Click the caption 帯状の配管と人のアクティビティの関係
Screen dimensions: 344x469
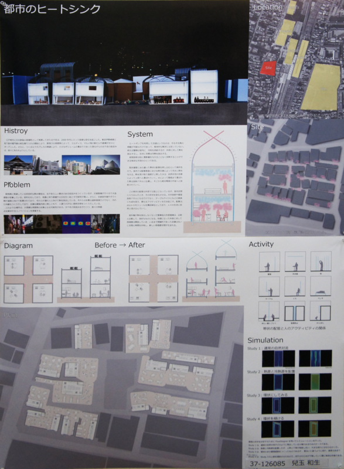[294, 328]
